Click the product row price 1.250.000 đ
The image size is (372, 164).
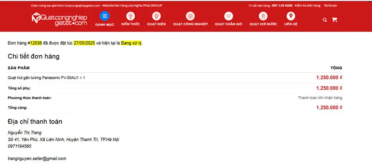pos(329,78)
